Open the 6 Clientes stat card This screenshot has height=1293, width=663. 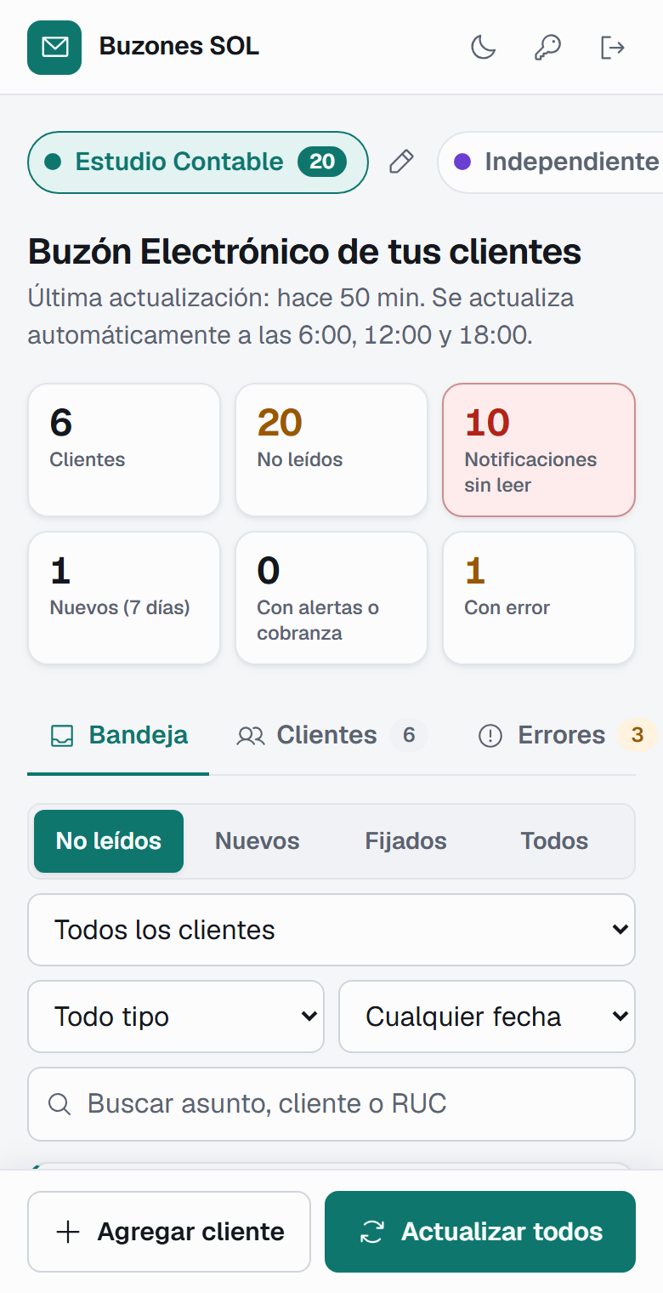click(x=124, y=450)
